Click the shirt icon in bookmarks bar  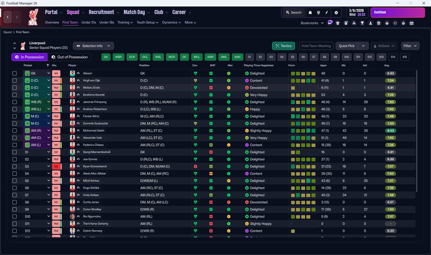click(x=338, y=23)
